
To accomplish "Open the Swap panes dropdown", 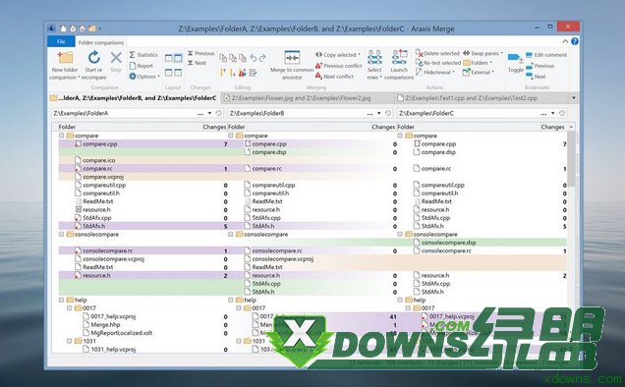I will tap(483, 53).
